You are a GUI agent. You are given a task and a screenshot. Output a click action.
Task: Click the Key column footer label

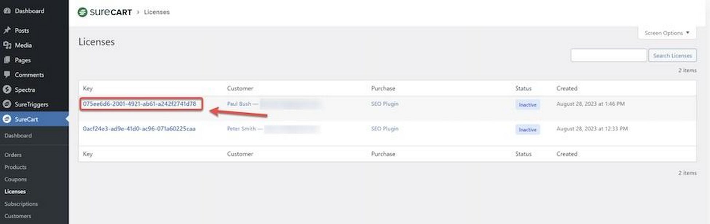click(88, 154)
